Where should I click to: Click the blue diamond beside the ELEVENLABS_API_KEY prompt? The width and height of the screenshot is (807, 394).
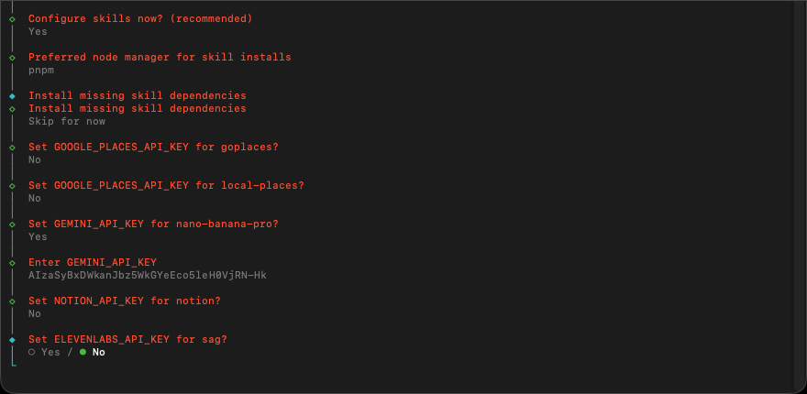[12, 339]
